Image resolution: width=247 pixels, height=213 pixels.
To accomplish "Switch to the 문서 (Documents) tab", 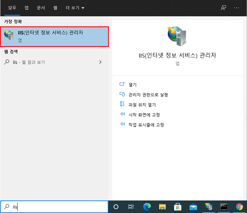I will click(41, 8).
